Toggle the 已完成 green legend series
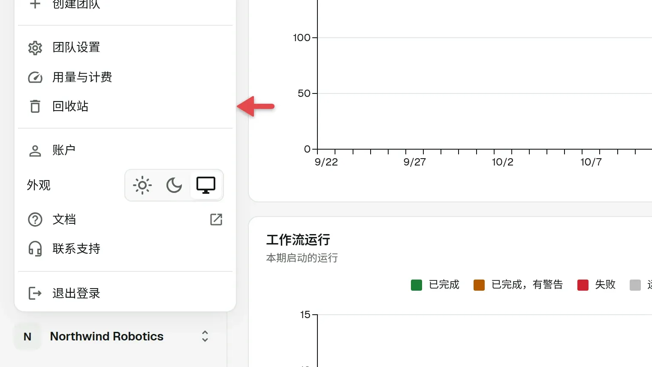Image resolution: width=652 pixels, height=367 pixels. point(435,285)
